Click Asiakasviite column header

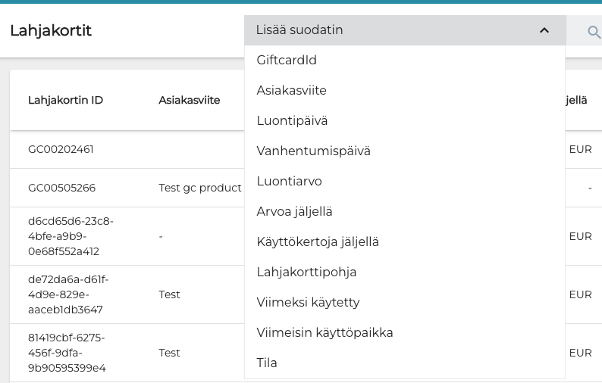[189, 100]
